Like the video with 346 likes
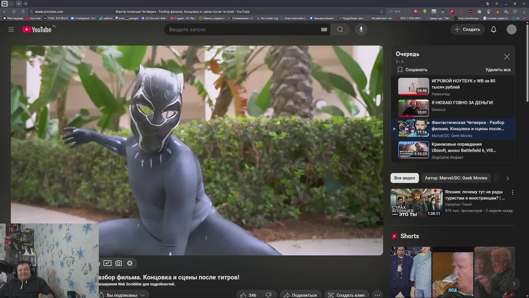529x298 pixels. [248, 295]
